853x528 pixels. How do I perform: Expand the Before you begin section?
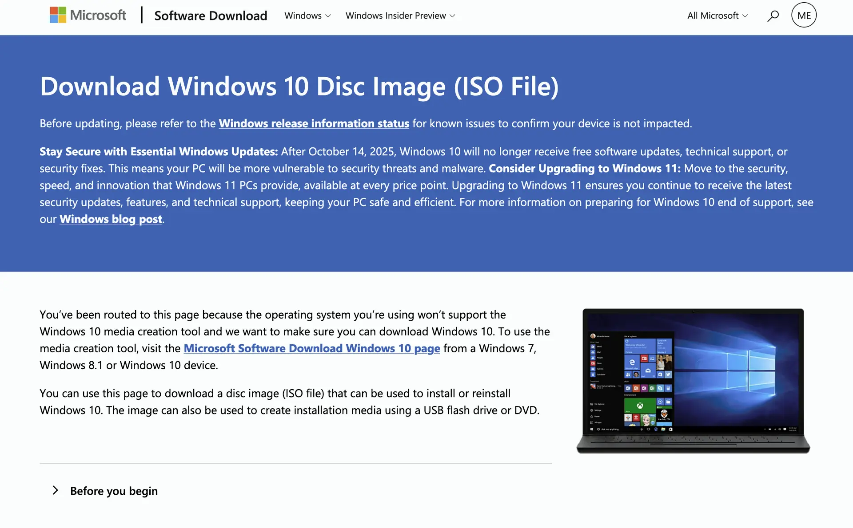105,491
